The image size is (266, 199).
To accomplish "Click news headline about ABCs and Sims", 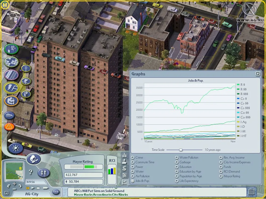I will [x=99, y=191].
